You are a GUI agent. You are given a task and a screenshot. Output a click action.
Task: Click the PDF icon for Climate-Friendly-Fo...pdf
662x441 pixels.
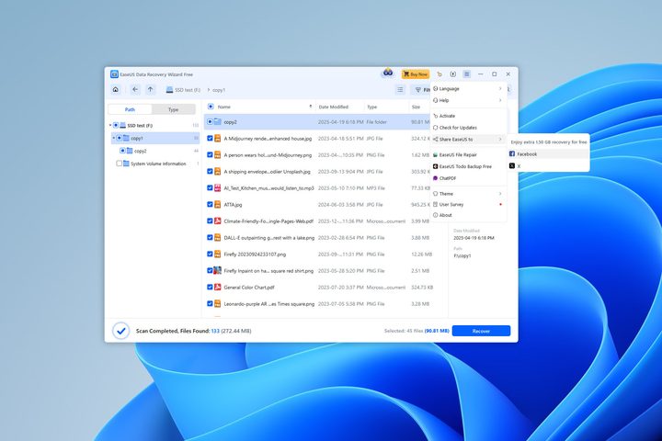217,220
